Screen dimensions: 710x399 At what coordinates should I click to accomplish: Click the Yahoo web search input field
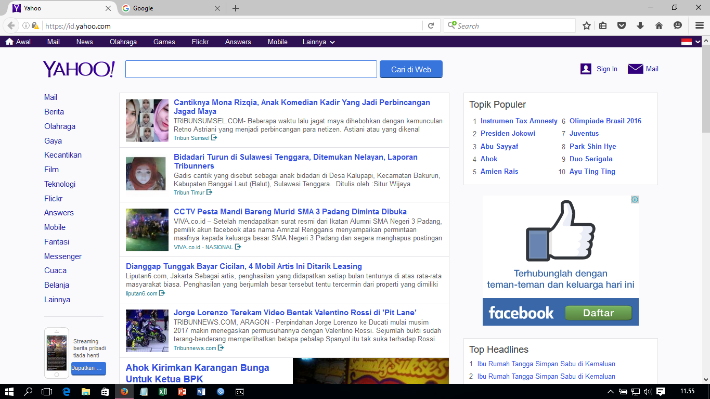tap(251, 69)
